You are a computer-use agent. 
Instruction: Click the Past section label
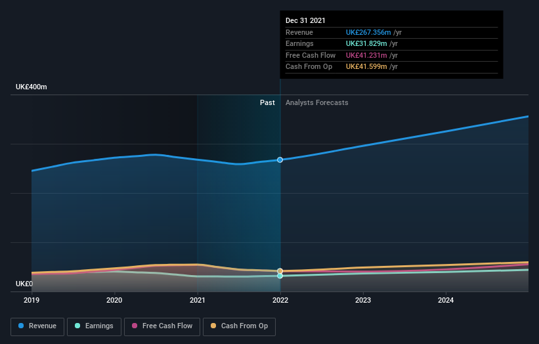click(267, 103)
